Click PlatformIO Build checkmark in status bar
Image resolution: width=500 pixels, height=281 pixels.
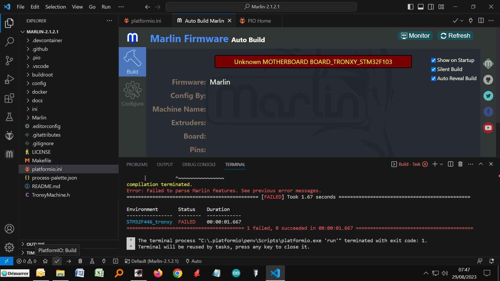click(x=57, y=261)
